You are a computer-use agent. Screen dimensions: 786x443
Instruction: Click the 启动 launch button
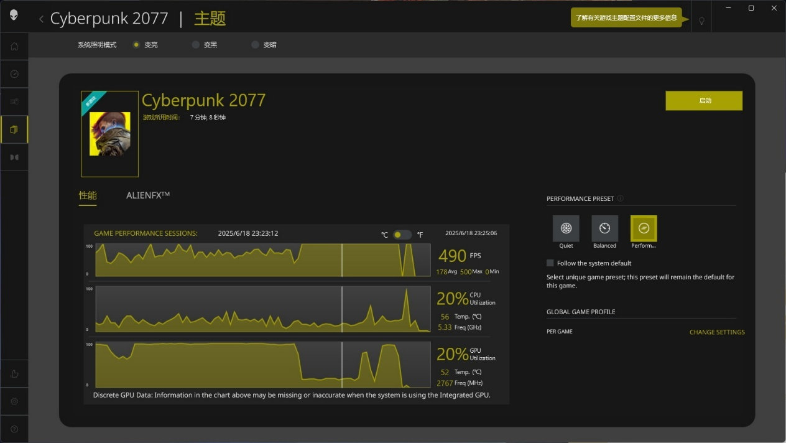point(704,101)
